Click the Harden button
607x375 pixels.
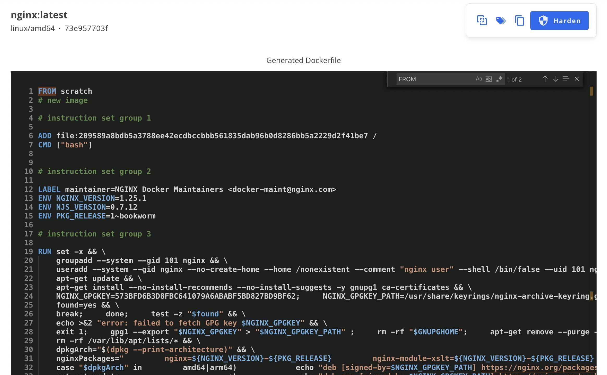(559, 21)
